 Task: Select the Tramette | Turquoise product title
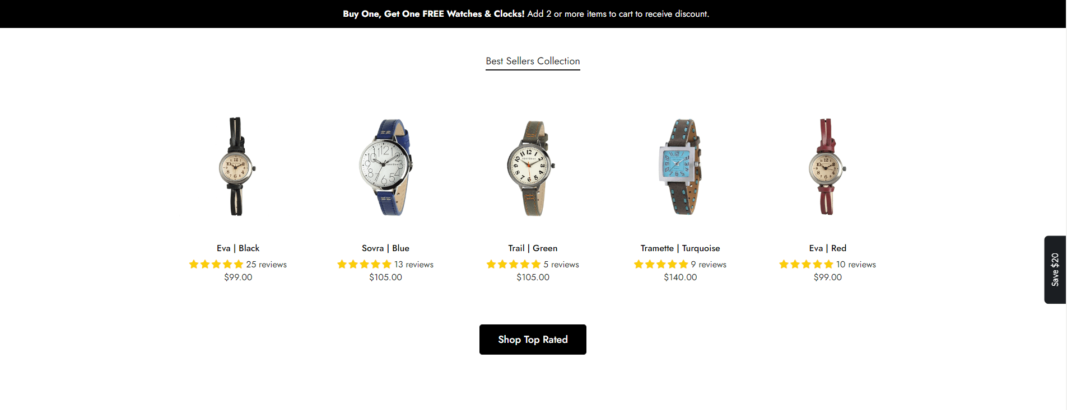(680, 248)
